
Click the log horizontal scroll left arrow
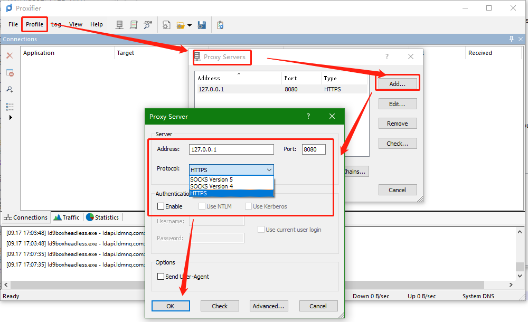click(x=6, y=285)
